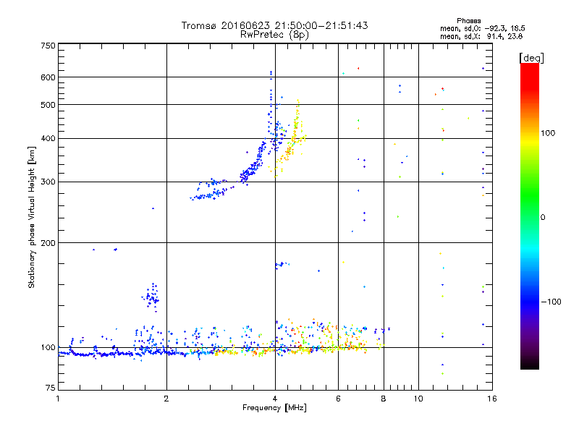Screen dimensions: 579x434
Task: Click the y-axis tick label '750'
Action: coord(48,46)
